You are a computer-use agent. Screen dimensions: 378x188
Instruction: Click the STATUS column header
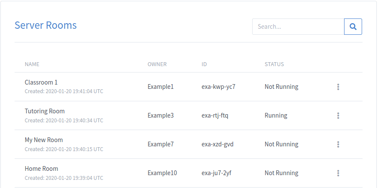pos(274,64)
